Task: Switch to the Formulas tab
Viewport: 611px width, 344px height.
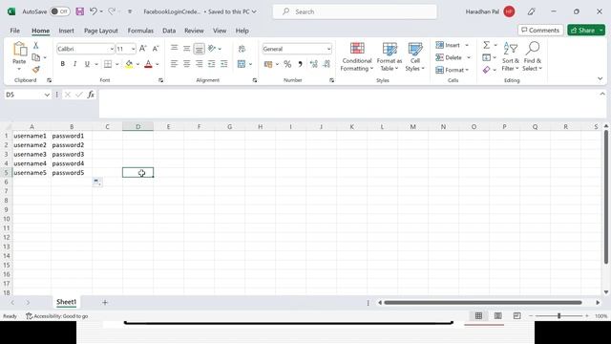Action: click(x=140, y=31)
